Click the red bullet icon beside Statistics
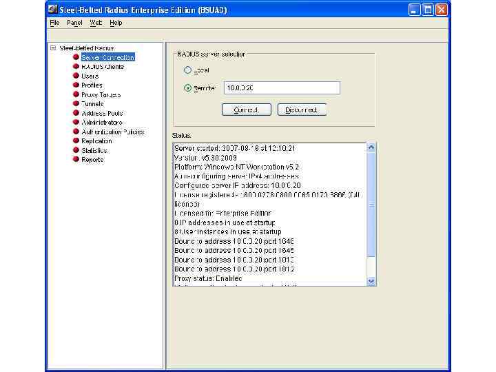 pyautogui.click(x=76, y=150)
